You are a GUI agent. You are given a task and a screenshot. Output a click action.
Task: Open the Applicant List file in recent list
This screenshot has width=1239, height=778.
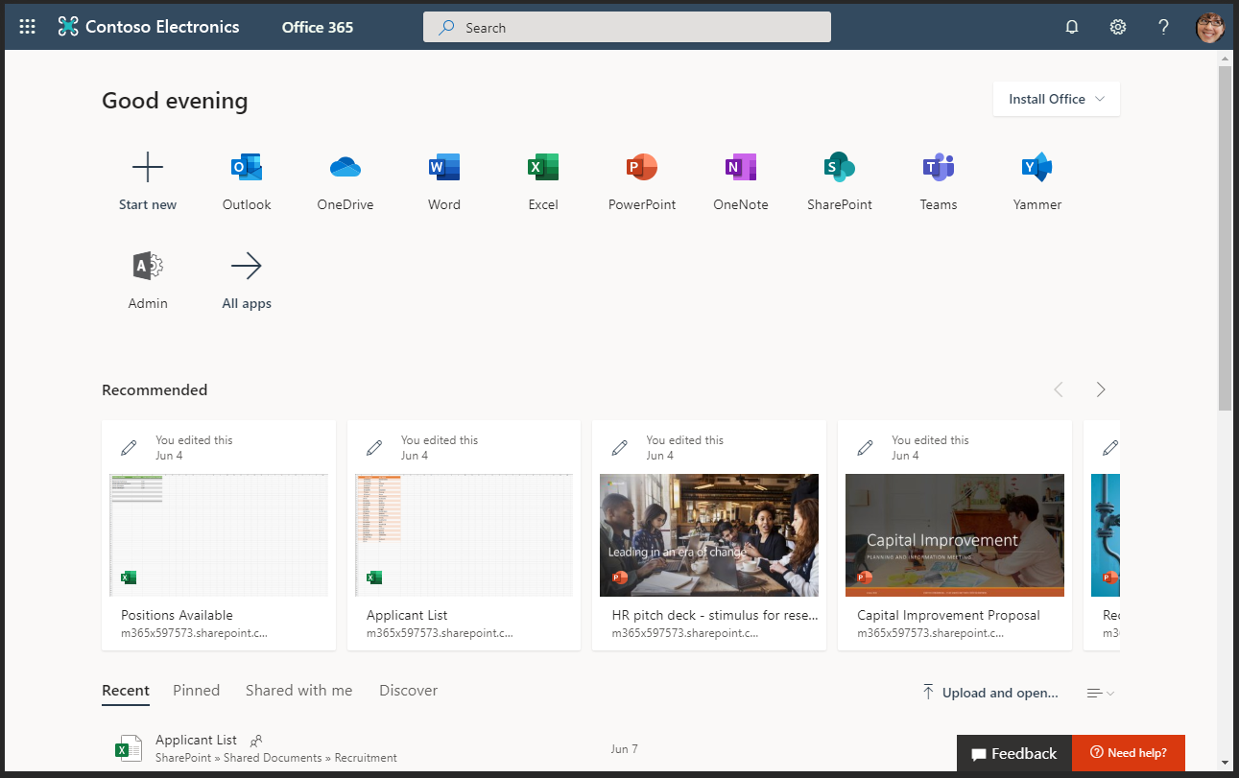[197, 740]
